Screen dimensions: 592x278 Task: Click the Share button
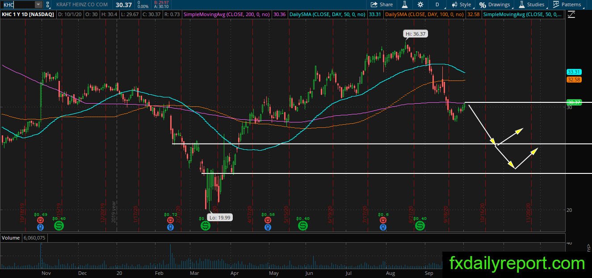(382, 4)
